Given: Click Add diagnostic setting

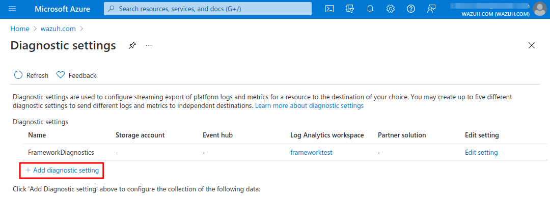Looking at the screenshot, I should (x=62, y=171).
